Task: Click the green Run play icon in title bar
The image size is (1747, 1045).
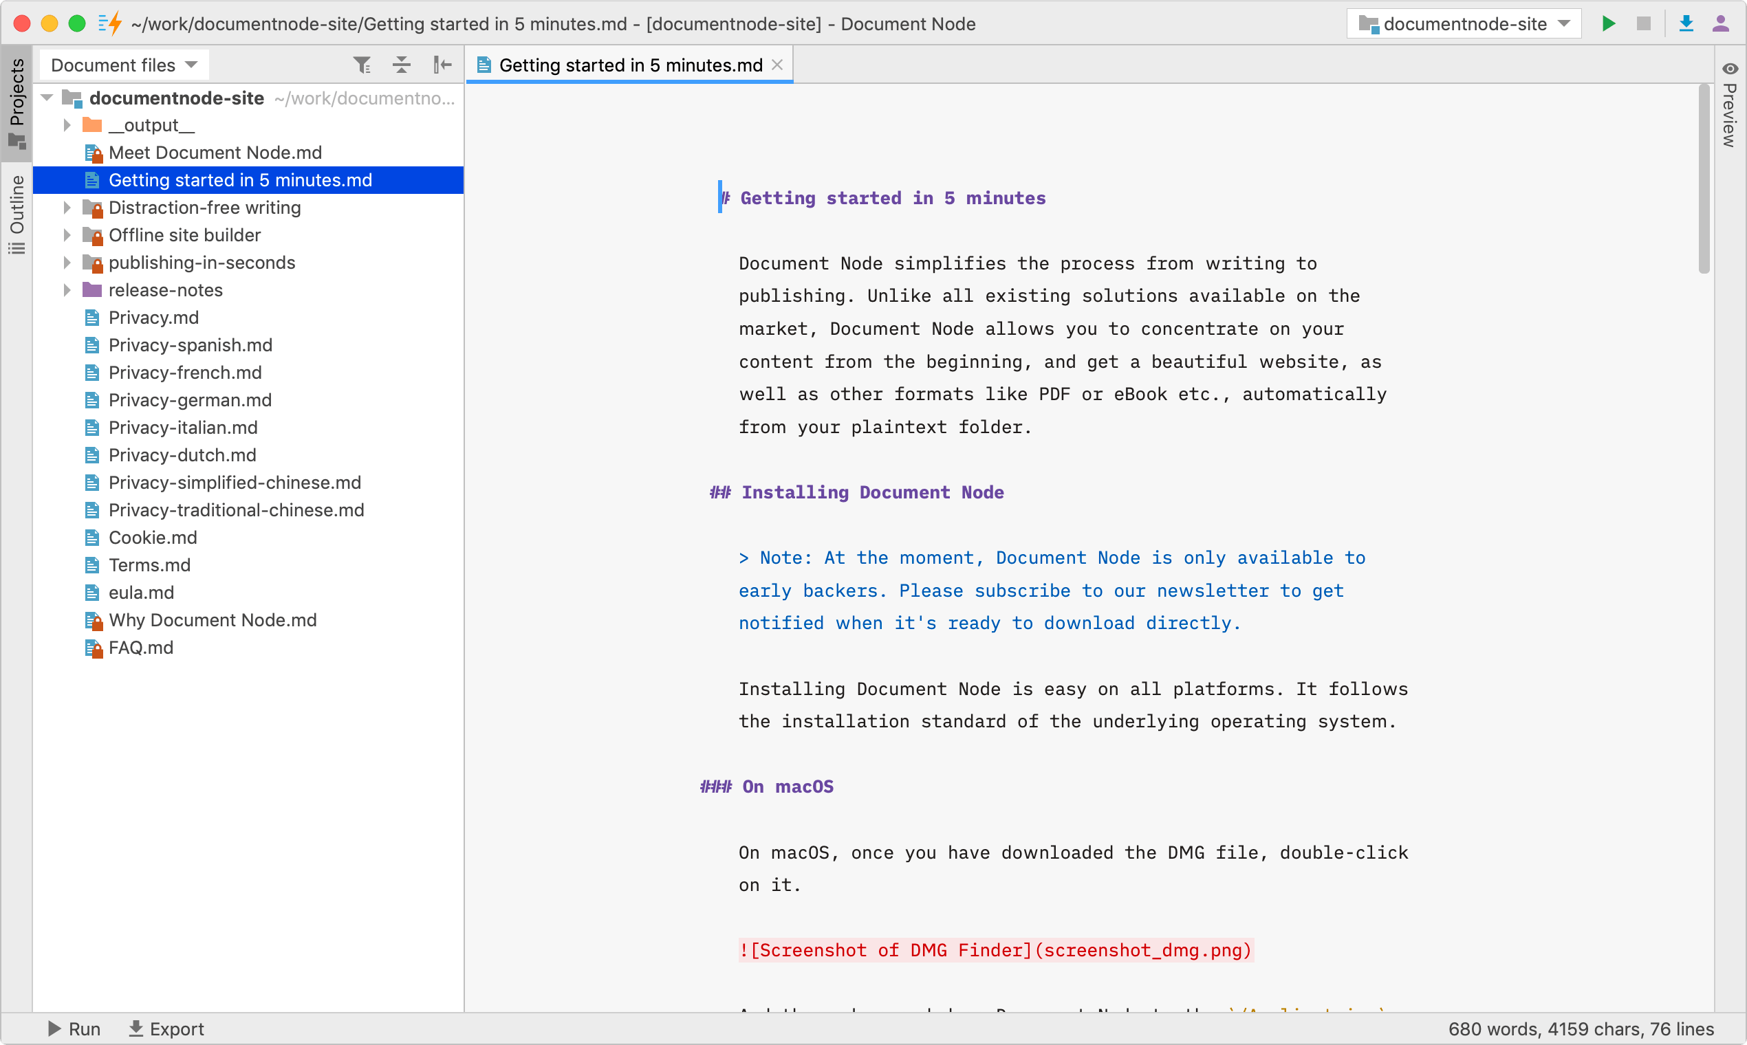Action: pos(1608,24)
